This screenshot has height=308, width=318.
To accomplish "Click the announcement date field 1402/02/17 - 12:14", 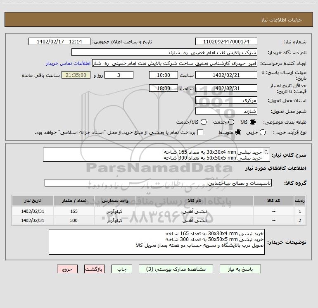I will (x=59, y=42).
